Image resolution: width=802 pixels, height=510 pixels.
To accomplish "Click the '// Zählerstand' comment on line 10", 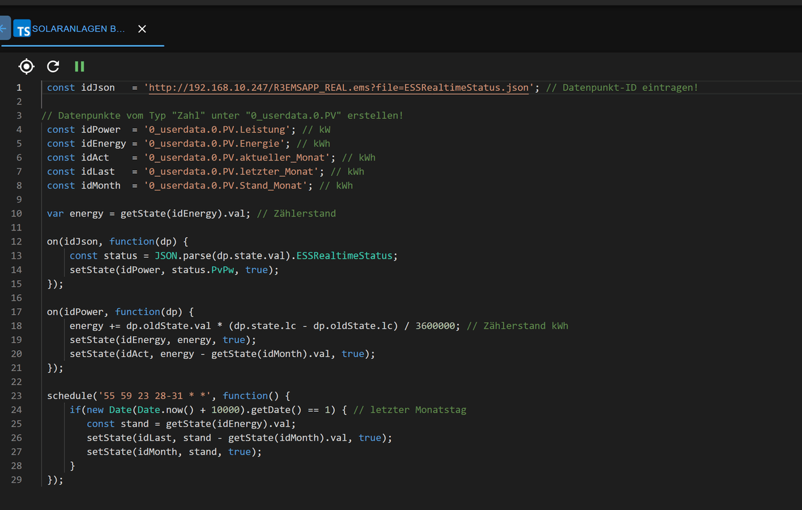I will coord(296,214).
